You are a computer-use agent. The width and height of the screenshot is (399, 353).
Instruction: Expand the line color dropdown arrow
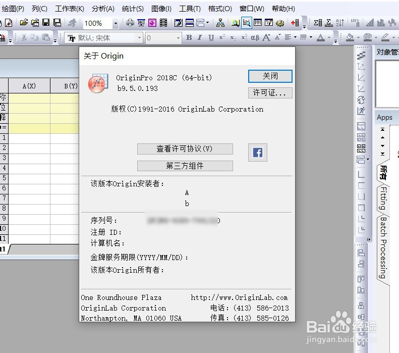point(394,38)
